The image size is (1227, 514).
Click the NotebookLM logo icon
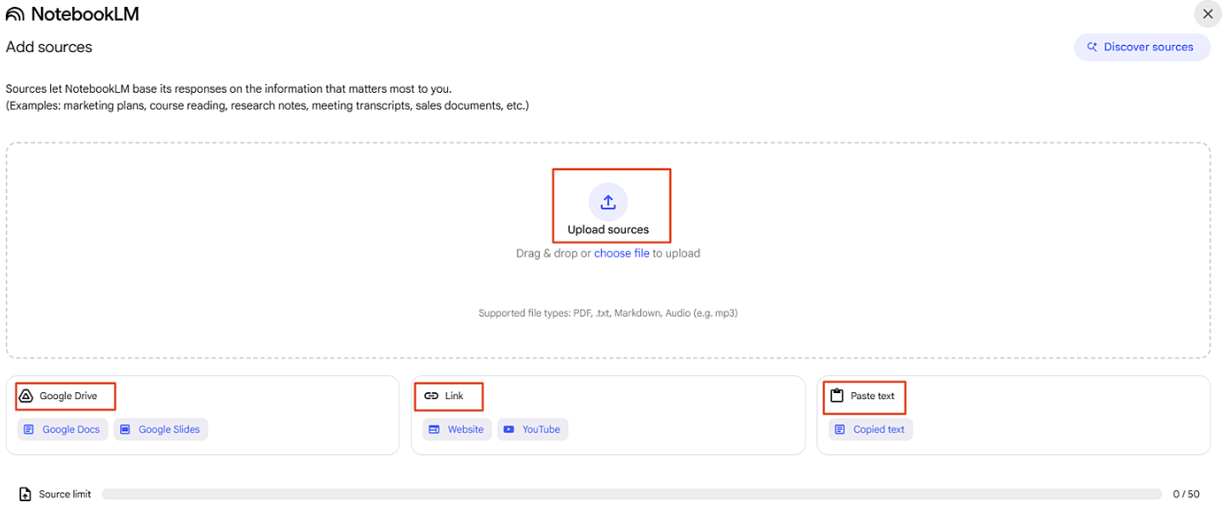15,14
